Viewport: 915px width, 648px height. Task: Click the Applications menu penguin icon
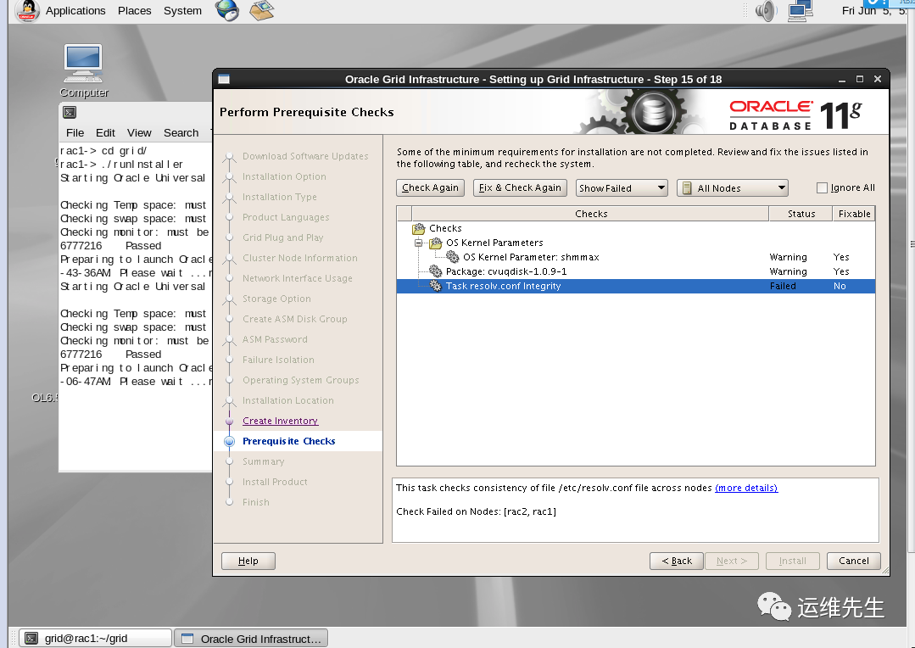click(27, 10)
